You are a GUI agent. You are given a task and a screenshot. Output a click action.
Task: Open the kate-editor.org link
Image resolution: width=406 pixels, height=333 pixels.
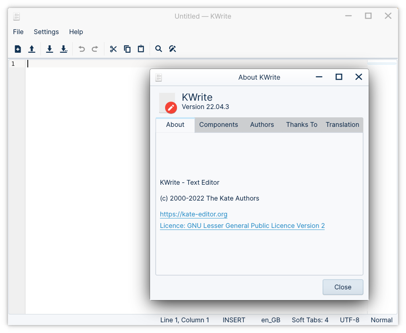[194, 214]
